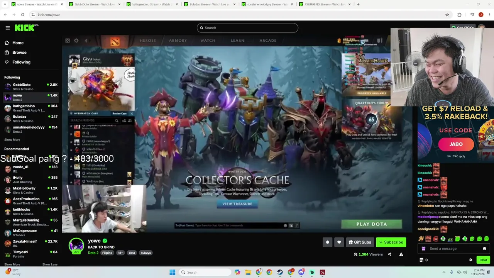
Task: Expand Recommended list with Show More
Action: point(12,264)
